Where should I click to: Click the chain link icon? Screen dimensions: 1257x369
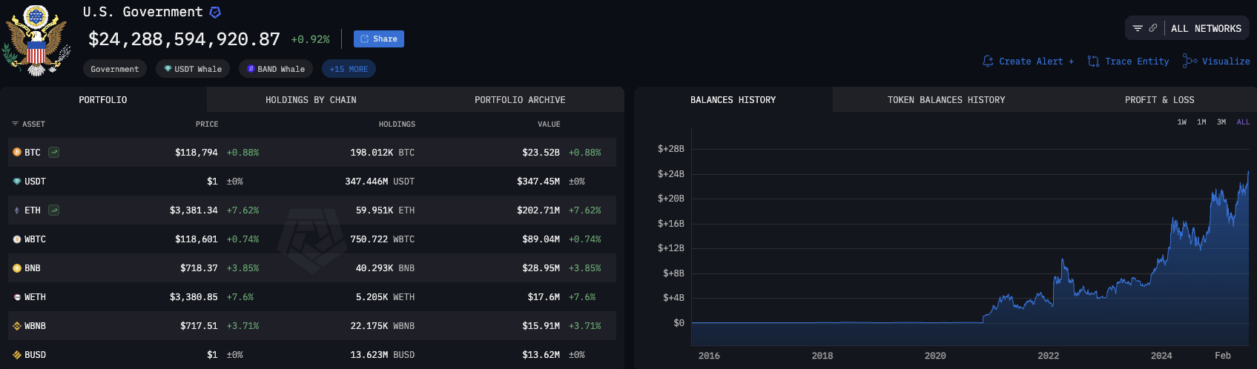tap(1153, 28)
